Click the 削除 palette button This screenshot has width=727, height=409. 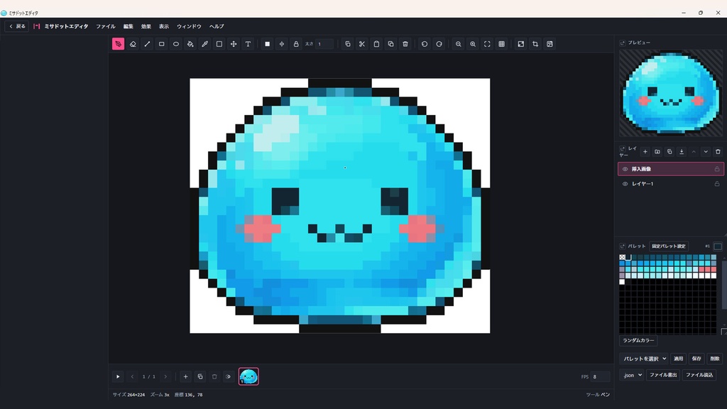714,359
